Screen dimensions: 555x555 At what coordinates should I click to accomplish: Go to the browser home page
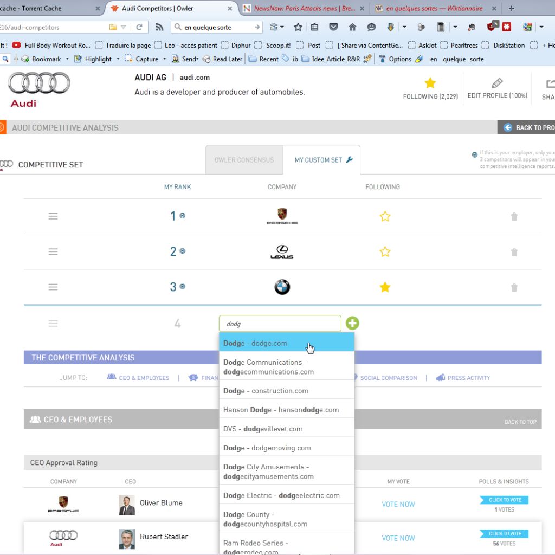click(352, 27)
